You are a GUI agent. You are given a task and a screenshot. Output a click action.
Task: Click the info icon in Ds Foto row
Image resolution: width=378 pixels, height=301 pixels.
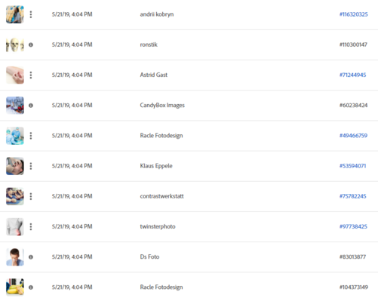point(31,257)
